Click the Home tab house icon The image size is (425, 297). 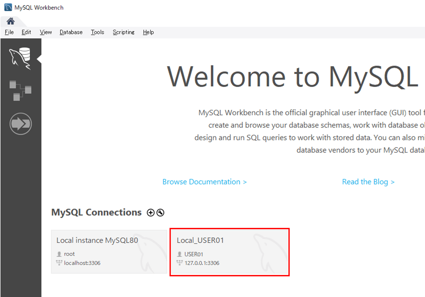pos(10,21)
